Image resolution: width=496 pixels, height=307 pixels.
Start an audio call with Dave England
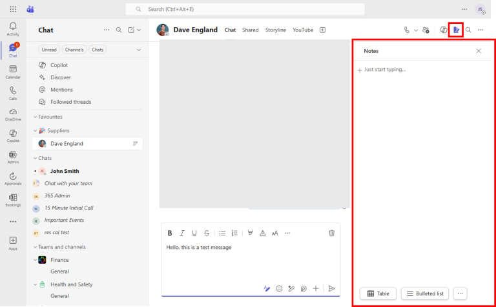407,30
